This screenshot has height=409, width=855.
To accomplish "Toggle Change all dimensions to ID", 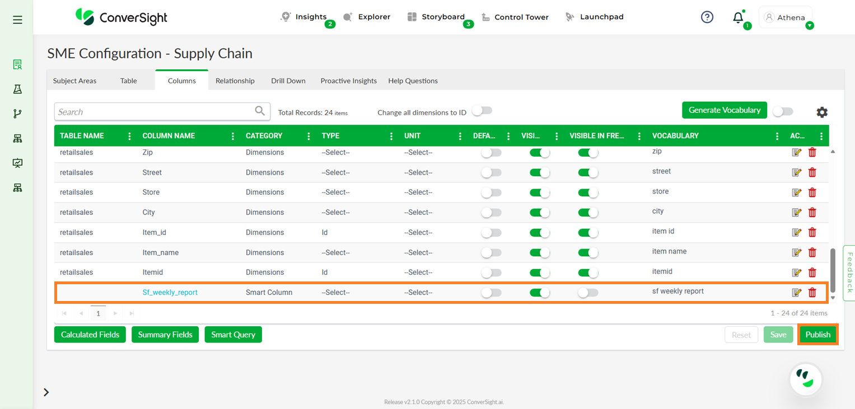I will pyautogui.click(x=482, y=111).
